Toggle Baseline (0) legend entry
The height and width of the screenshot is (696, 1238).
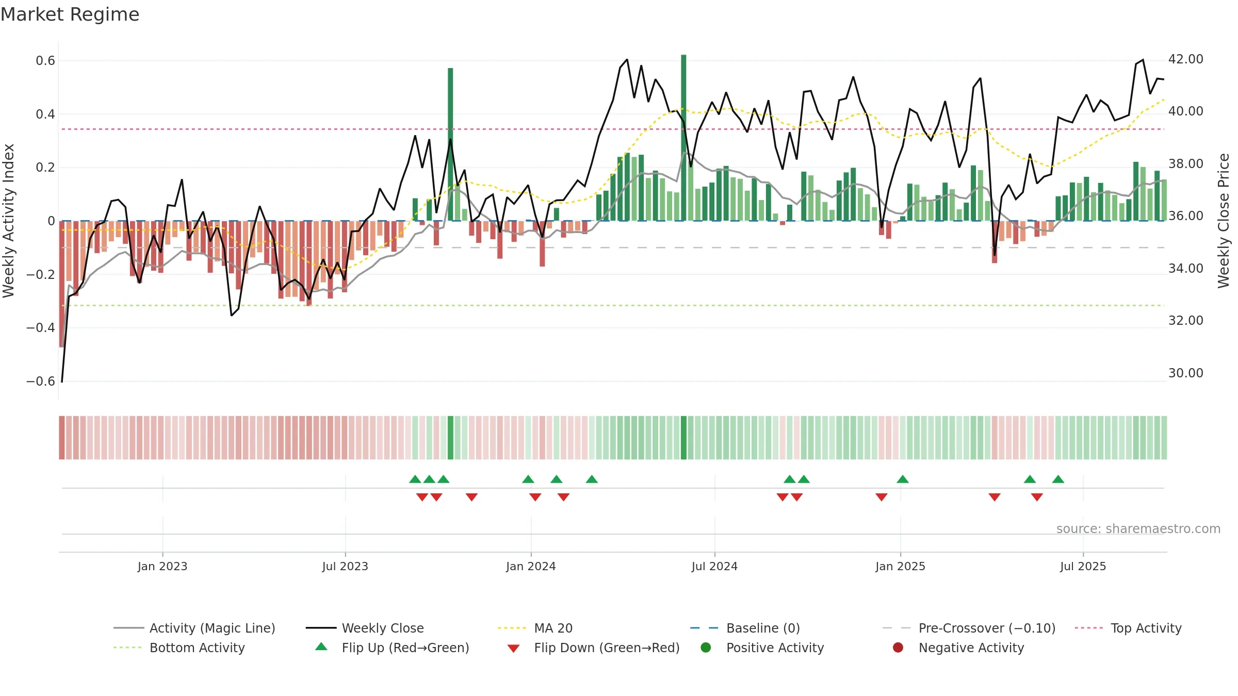[x=745, y=628]
